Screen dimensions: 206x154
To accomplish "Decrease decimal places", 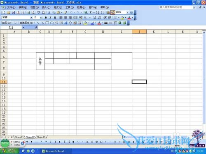I will [x=99, y=18].
